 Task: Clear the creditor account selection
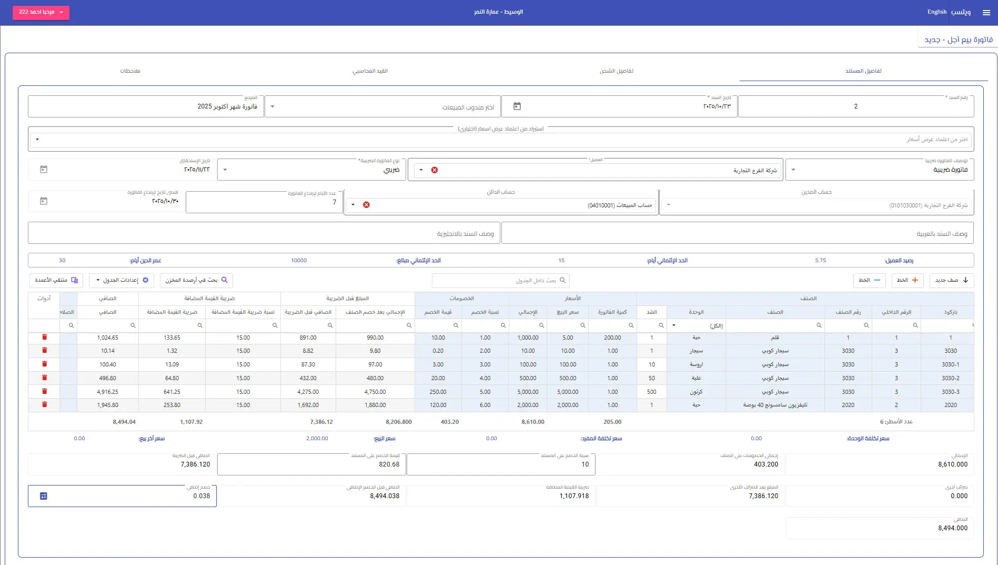pyautogui.click(x=366, y=205)
